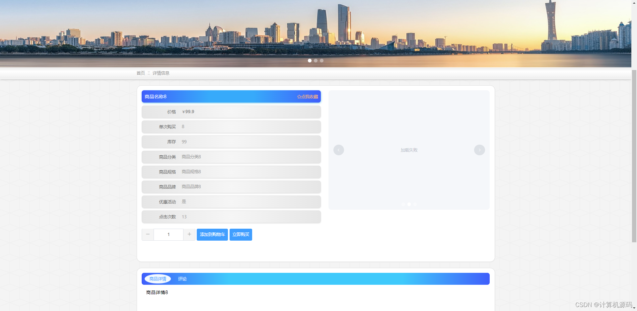Click the next arrow on product image carousel
Image resolution: width=637 pixels, height=311 pixels.
479,150
